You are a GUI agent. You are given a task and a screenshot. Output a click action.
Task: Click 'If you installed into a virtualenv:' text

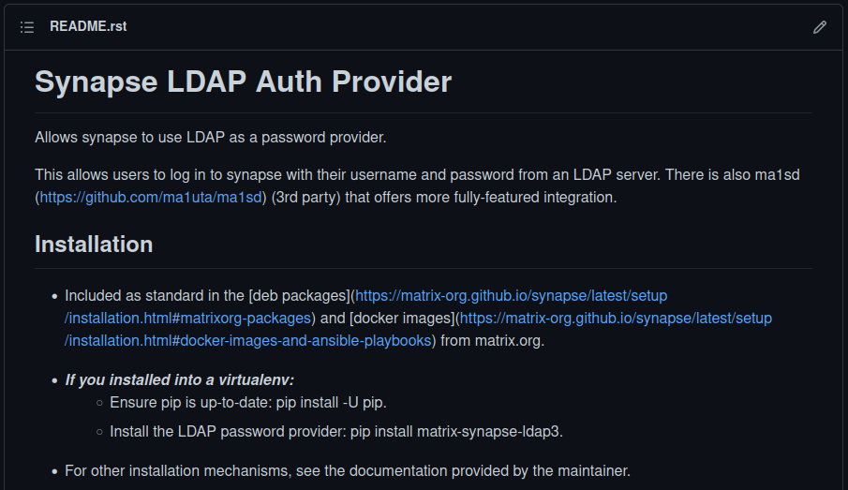(x=180, y=380)
